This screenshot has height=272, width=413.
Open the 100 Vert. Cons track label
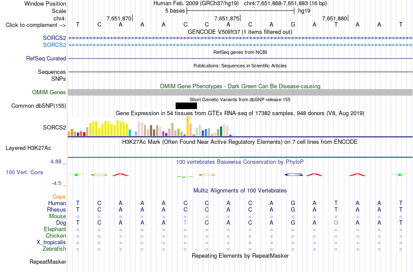24,172
